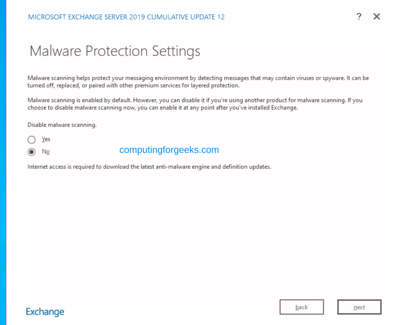Image resolution: width=396 pixels, height=325 pixels.
Task: Select No to keep malware scanning enabled
Action: click(31, 152)
